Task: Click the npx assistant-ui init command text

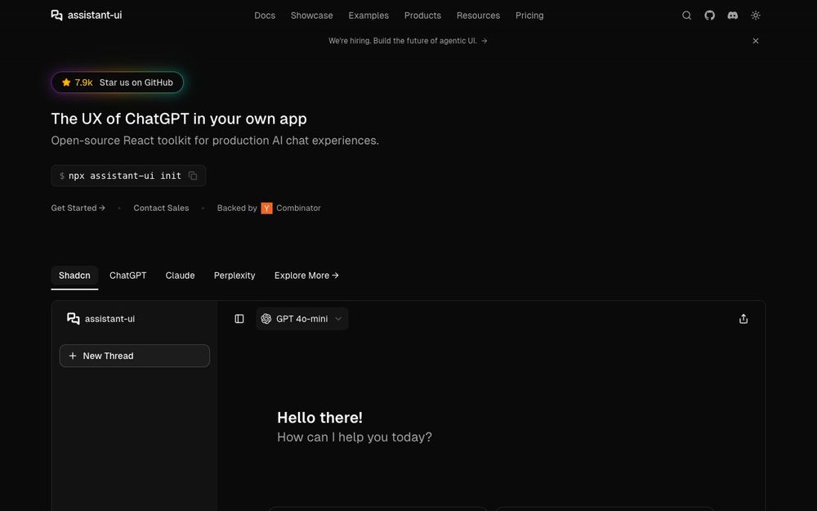Action: (x=125, y=176)
